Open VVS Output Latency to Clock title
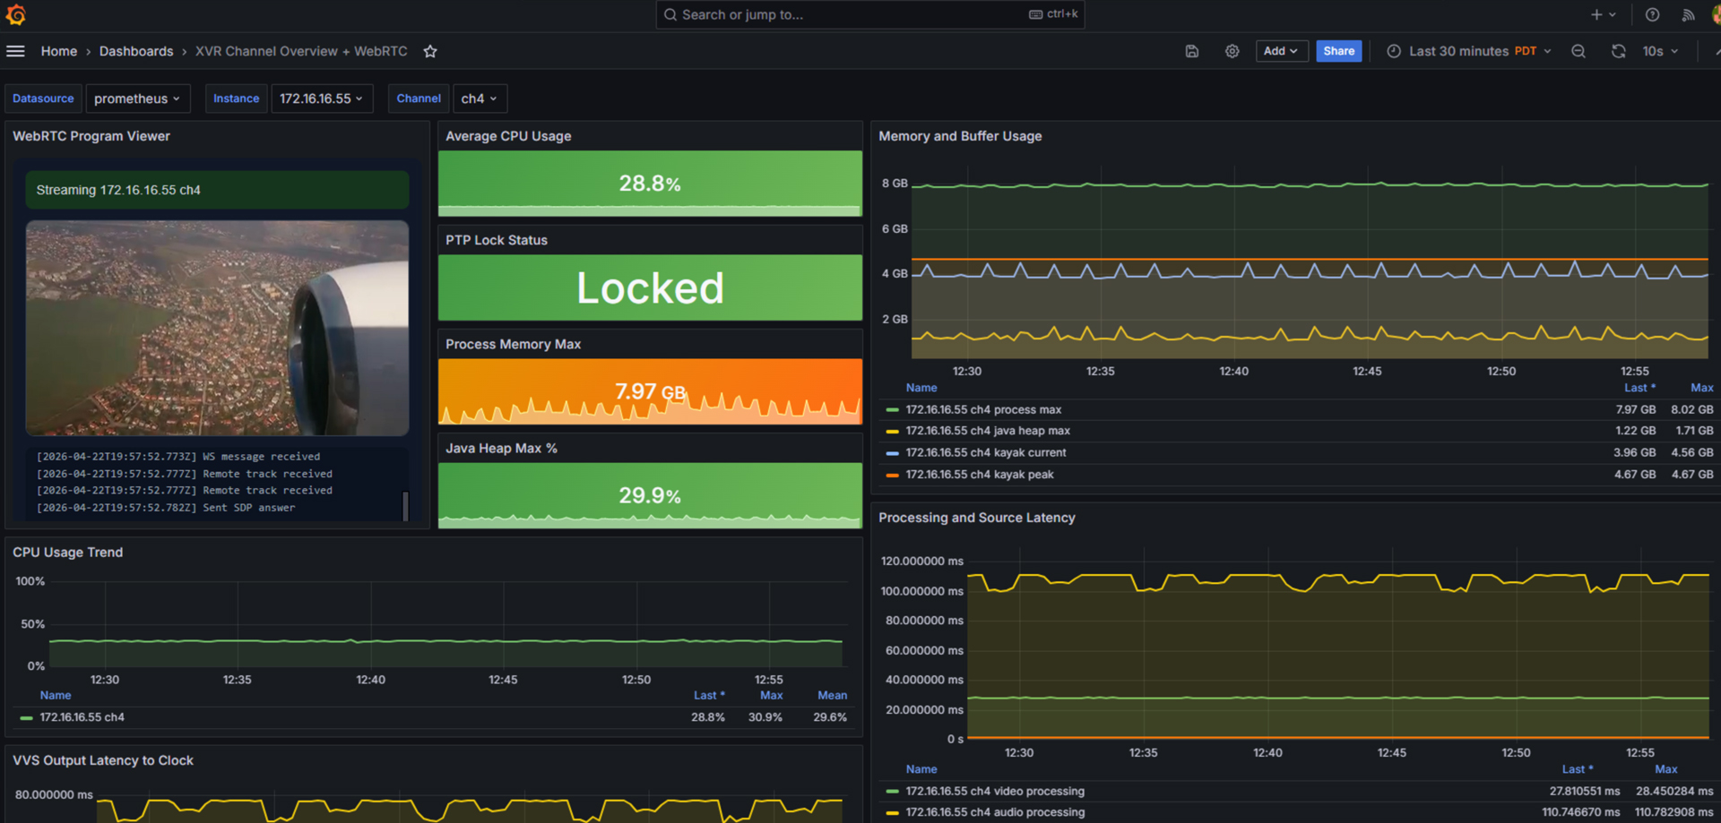The width and height of the screenshot is (1721, 823). pyautogui.click(x=103, y=760)
